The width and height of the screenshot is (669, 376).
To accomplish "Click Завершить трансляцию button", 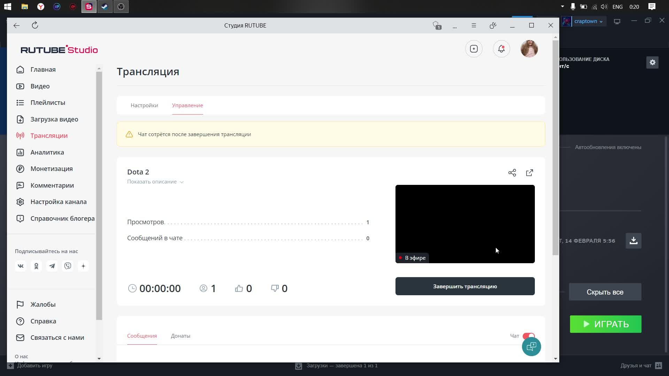I will pyautogui.click(x=465, y=286).
